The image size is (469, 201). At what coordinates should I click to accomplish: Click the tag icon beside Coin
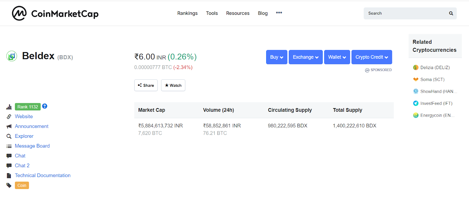click(9, 185)
